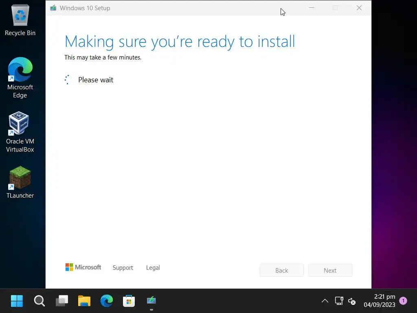417x313 pixels.
Task: Click the Microsoft logo in setup
Action: pos(83,267)
